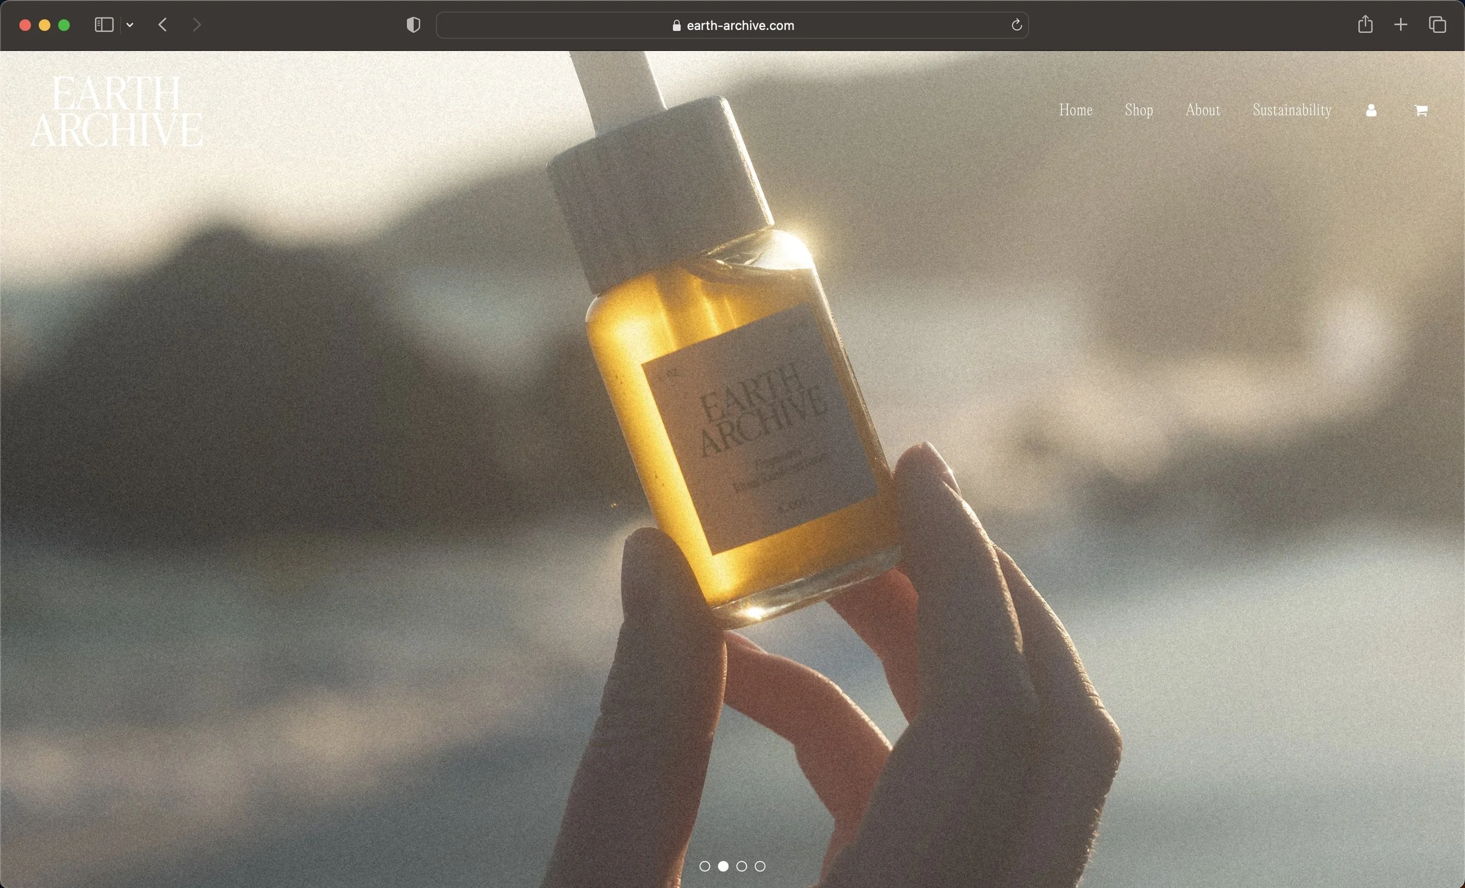Screen dimensions: 1465x888
Task: Click the Earth Archive logo
Action: [117, 111]
